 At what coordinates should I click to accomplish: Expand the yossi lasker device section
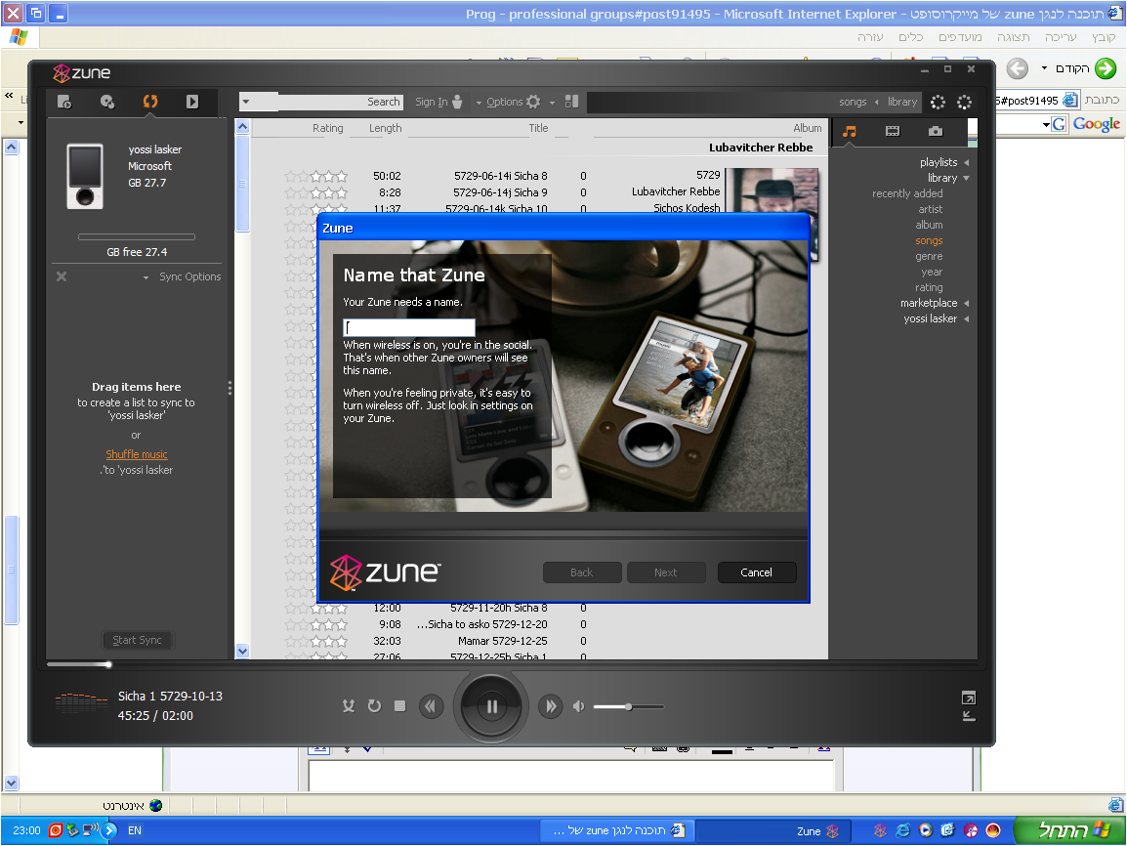click(x=966, y=319)
